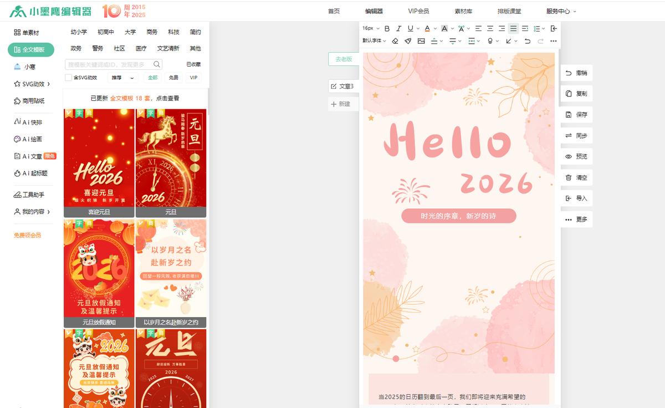Screen dimensions: 665x408
Task: Click the collapse toolbar arrow icon
Action: 554,28
